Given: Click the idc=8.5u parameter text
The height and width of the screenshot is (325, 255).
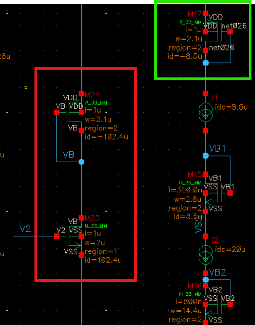Looking at the screenshot, I should 231,107.
